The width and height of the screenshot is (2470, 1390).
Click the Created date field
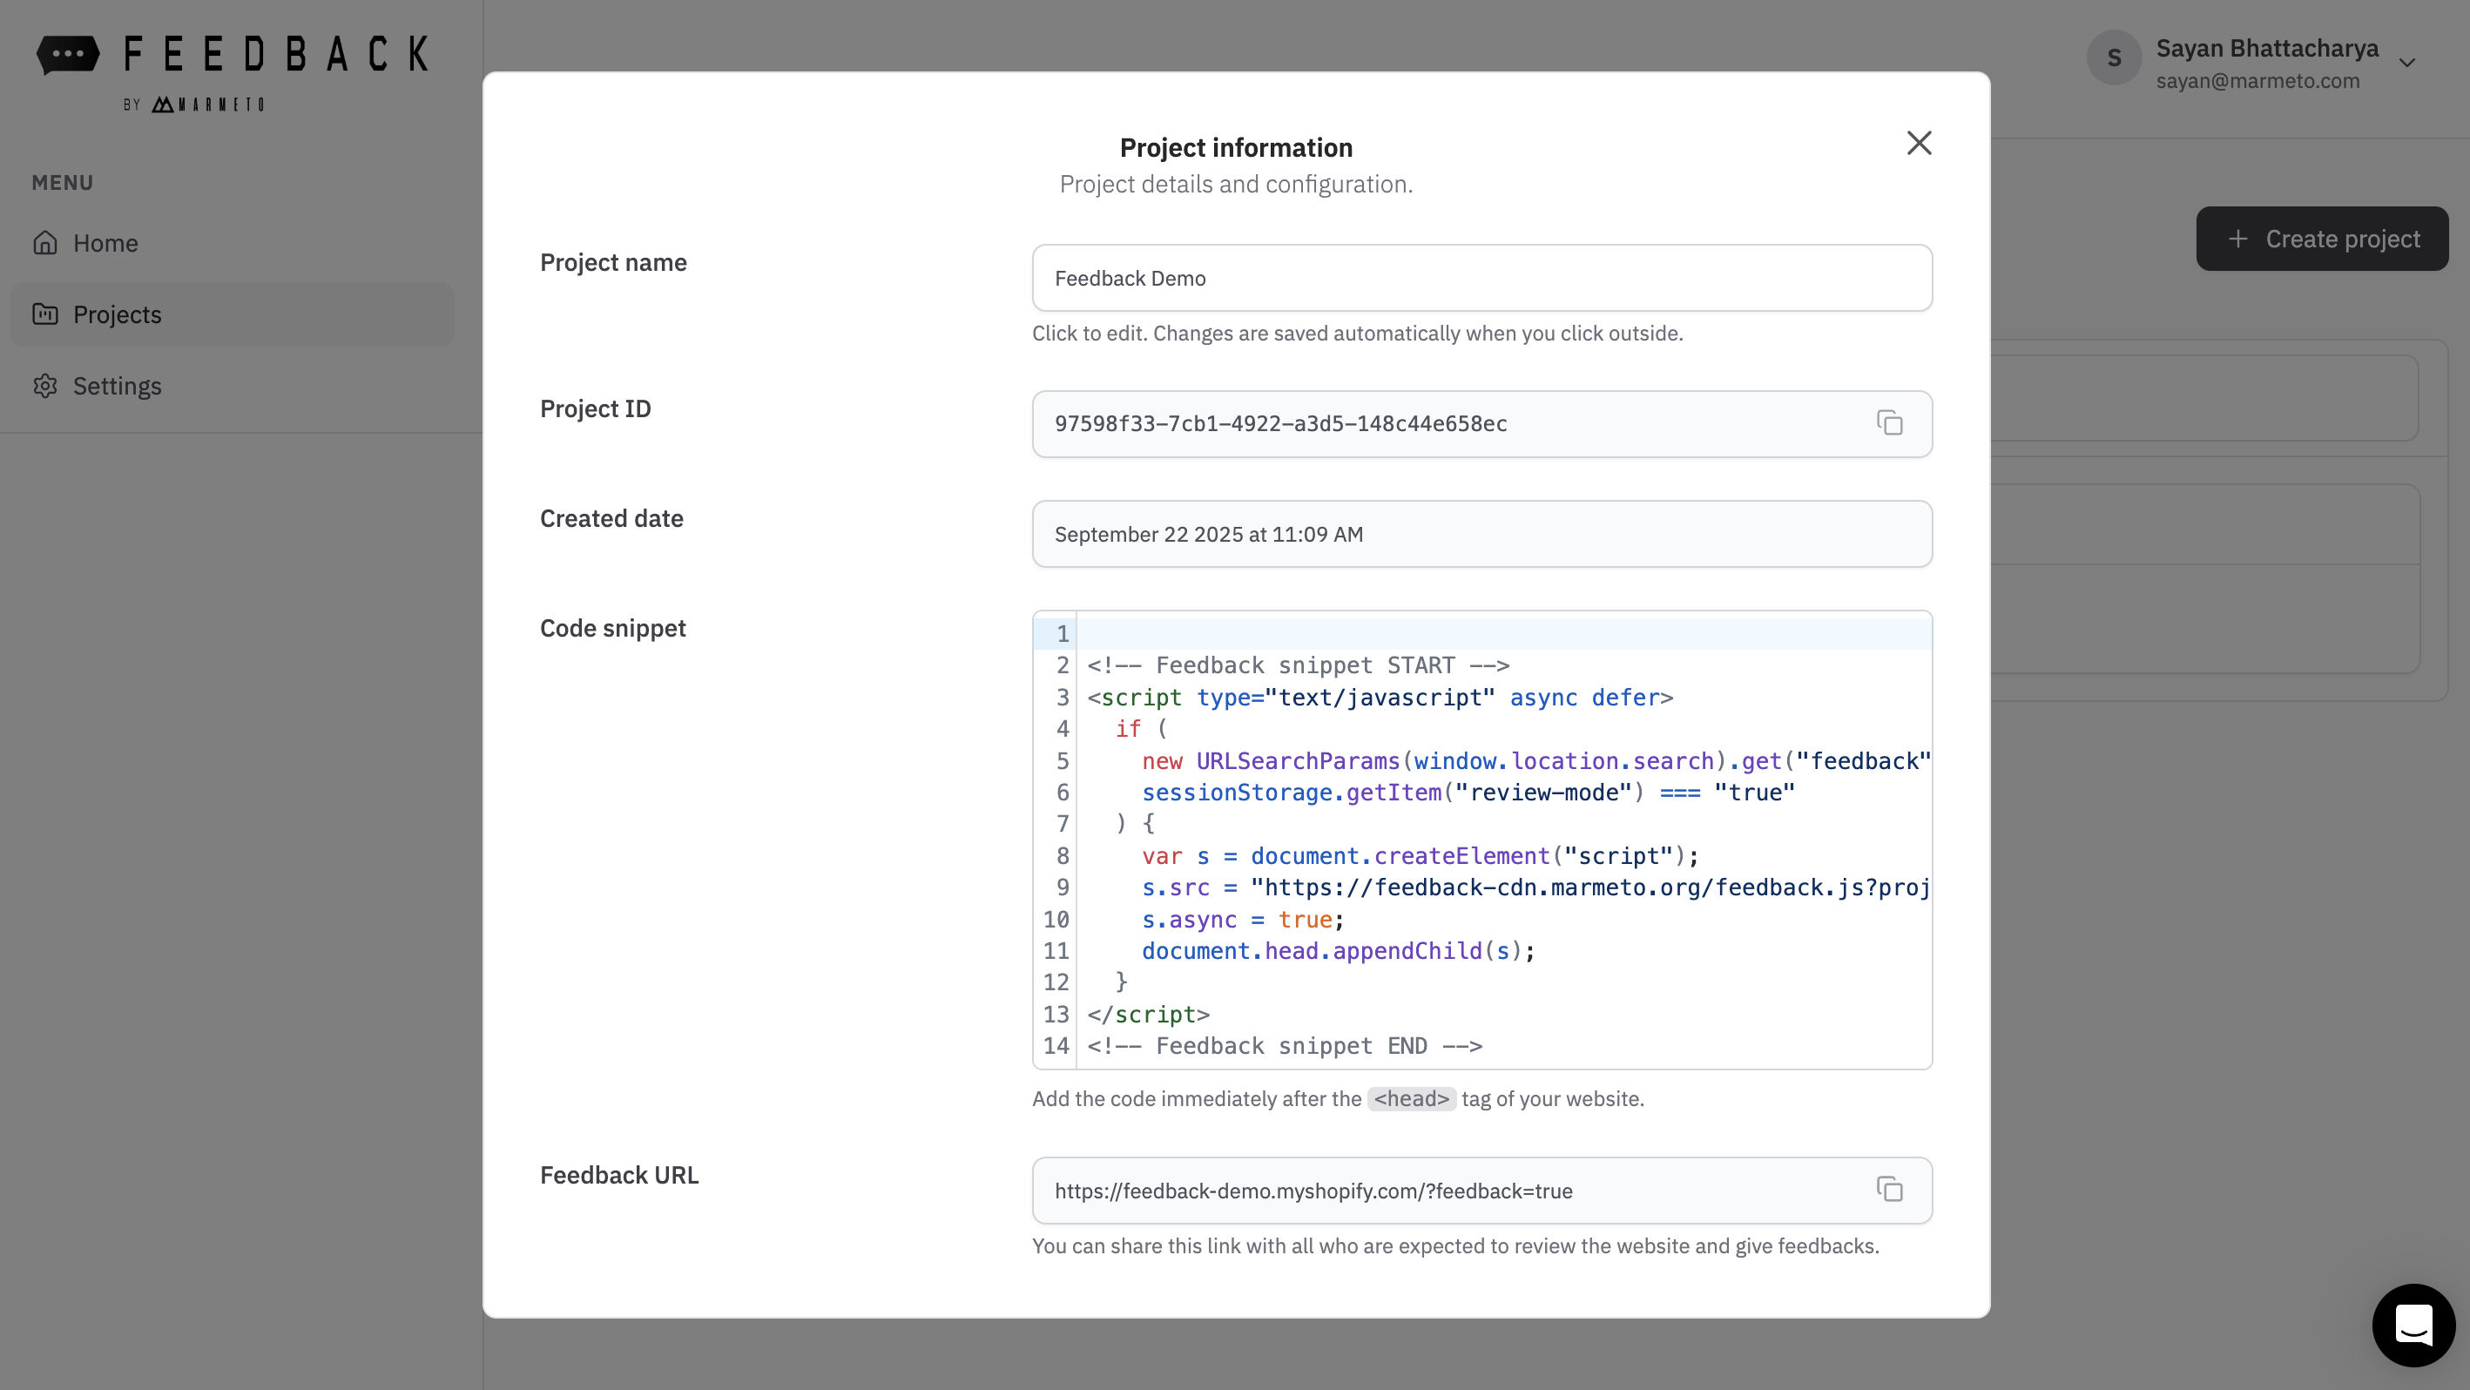[1481, 534]
